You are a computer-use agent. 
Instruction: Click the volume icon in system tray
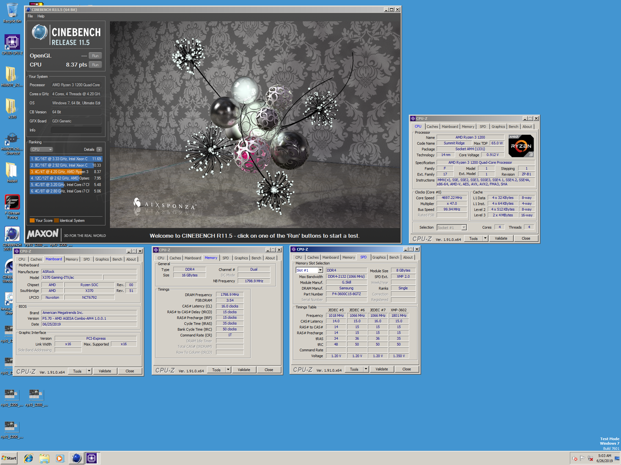575,458
